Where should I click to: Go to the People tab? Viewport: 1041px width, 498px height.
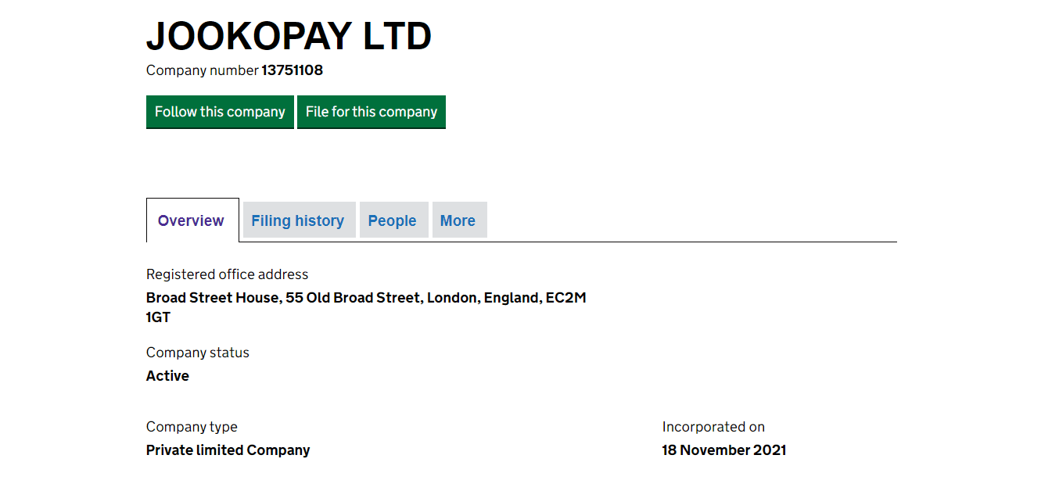coord(392,220)
